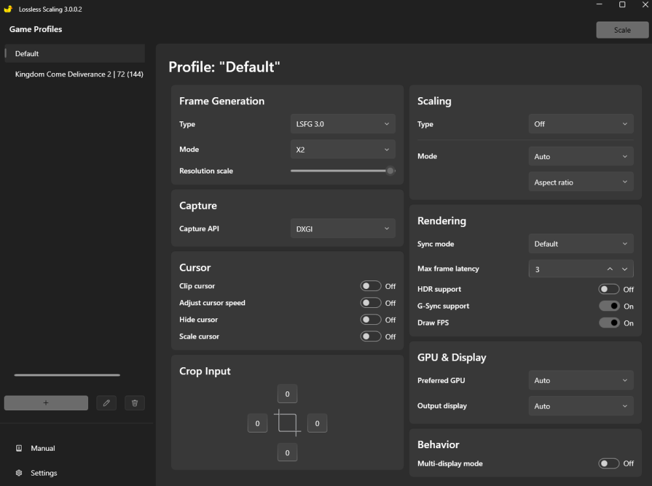The image size is (652, 486).
Task: Increase Max frame latency with up arrow
Action: point(610,269)
